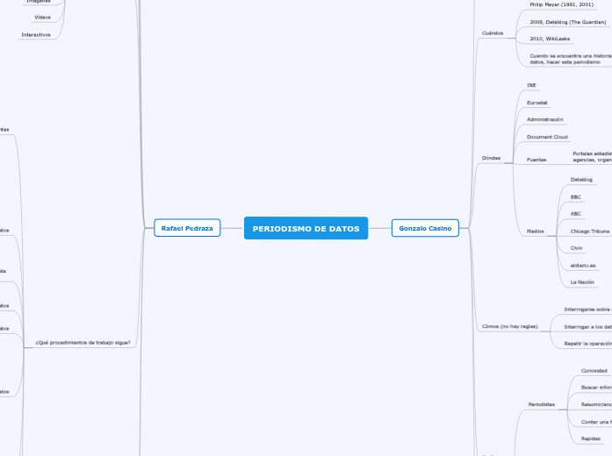
Task: Select the central PERIODISMO DE DATOS node
Action: 306,228
